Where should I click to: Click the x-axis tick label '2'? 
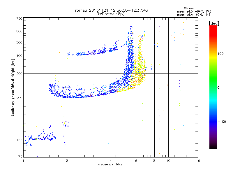point(67,161)
